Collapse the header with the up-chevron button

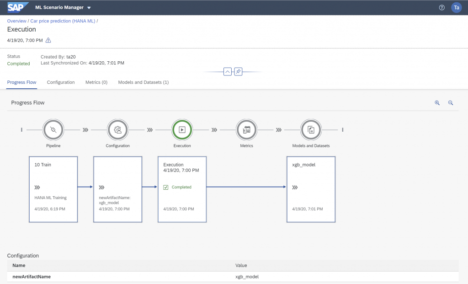(x=228, y=72)
